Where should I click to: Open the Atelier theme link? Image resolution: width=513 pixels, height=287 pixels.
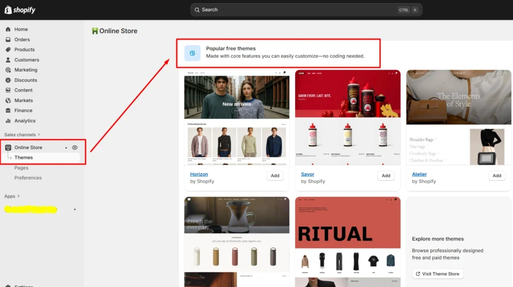tap(419, 174)
